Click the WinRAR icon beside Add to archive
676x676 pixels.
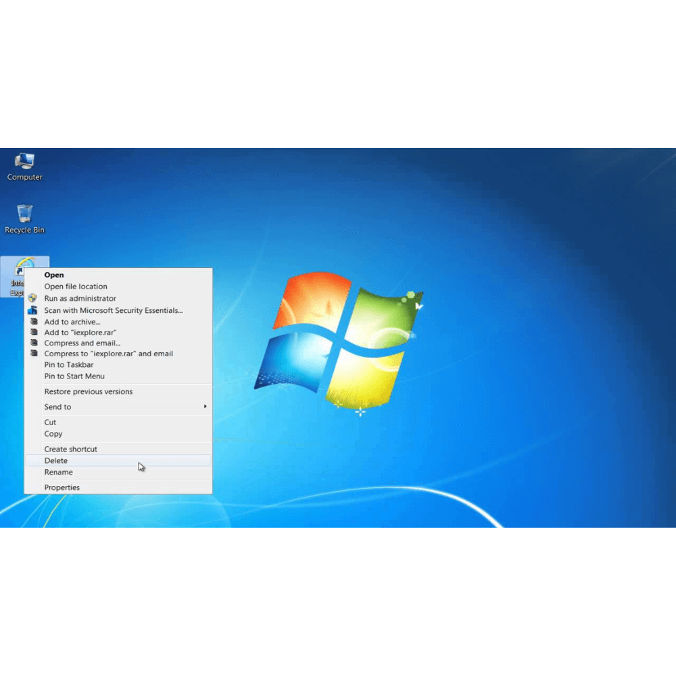[34, 322]
